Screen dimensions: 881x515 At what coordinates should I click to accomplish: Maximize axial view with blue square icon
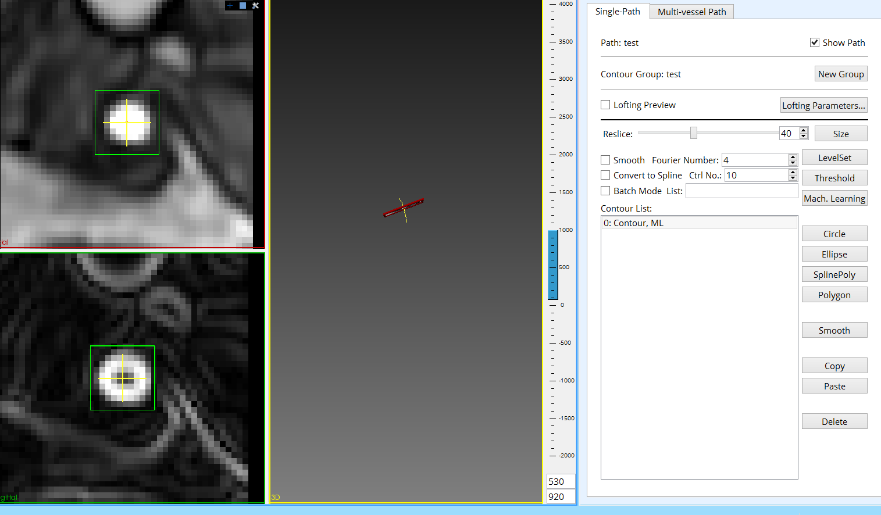pos(243,5)
